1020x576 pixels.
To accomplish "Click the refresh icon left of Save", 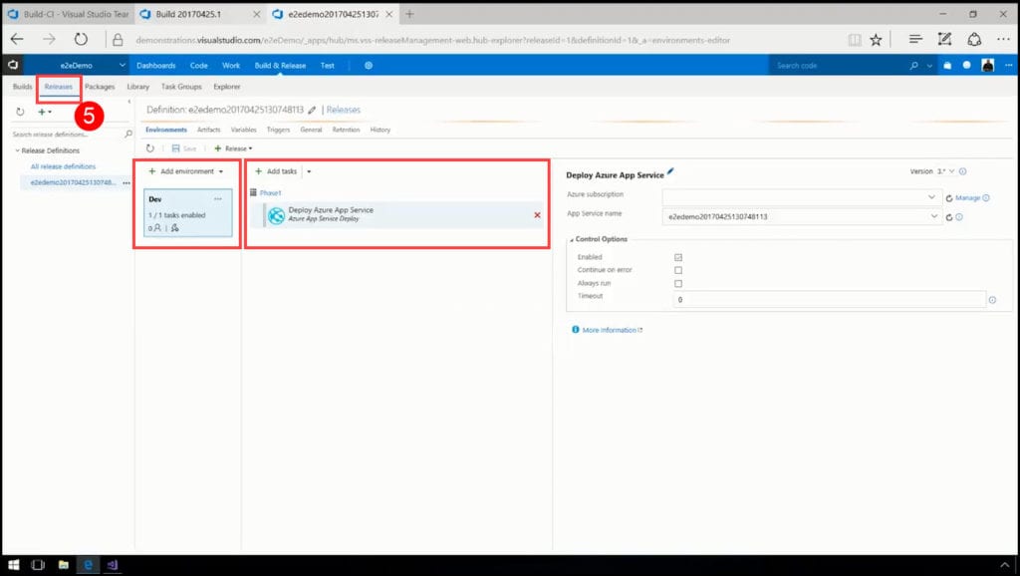I will 150,148.
